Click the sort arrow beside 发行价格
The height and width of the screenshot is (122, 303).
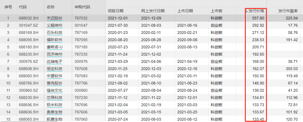pos(247,11)
